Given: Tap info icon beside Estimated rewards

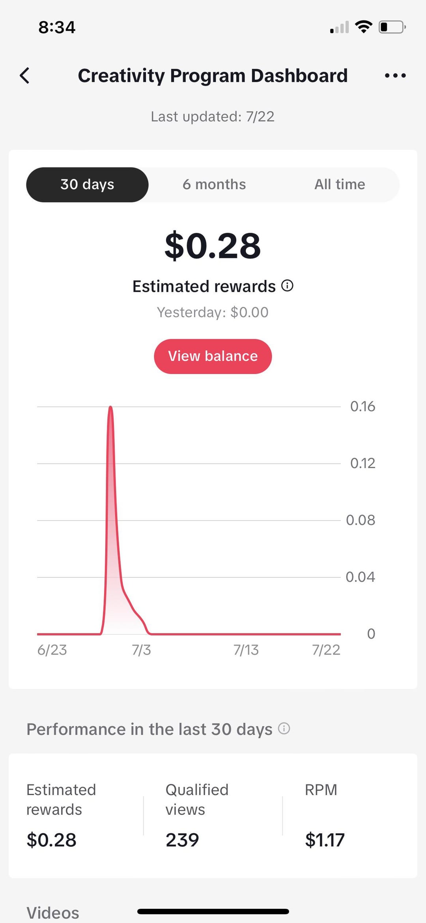Looking at the screenshot, I should coord(287,286).
